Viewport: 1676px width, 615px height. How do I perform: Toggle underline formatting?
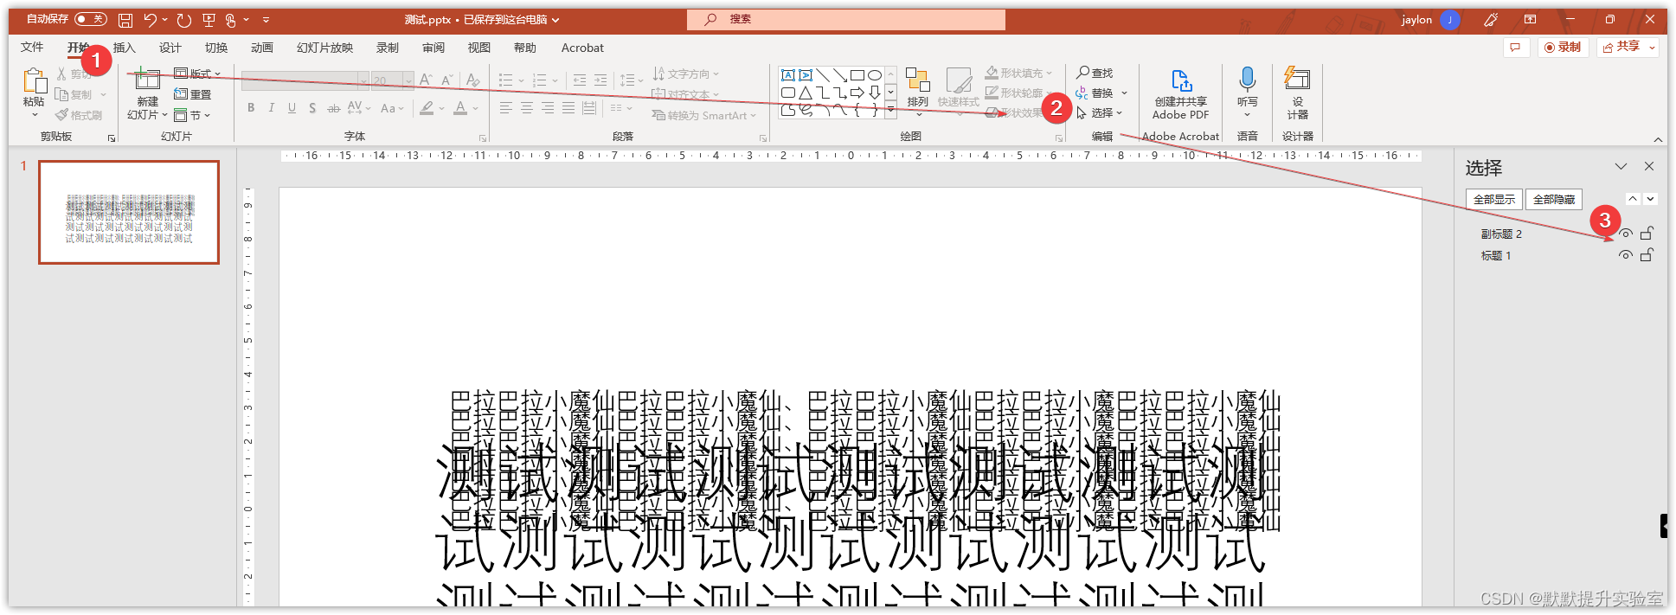point(292,108)
